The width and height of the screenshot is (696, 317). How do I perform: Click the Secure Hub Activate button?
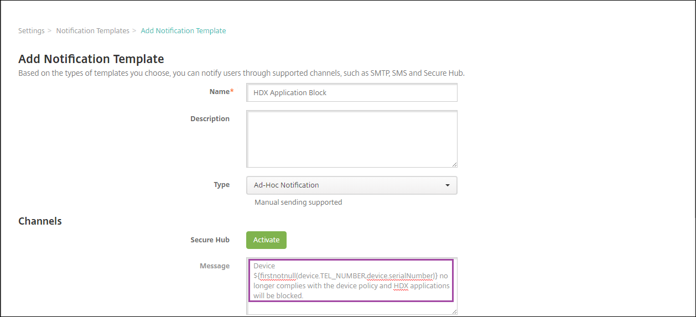tap(266, 240)
